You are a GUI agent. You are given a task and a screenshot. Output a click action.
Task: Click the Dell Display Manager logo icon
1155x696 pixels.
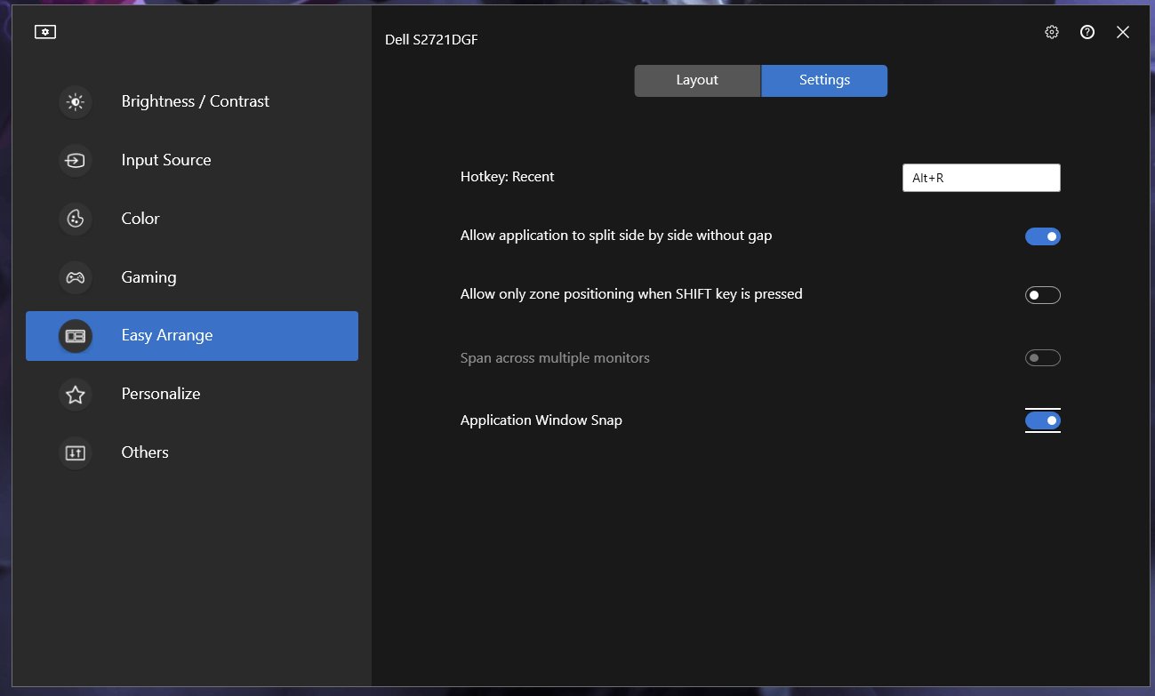point(45,32)
